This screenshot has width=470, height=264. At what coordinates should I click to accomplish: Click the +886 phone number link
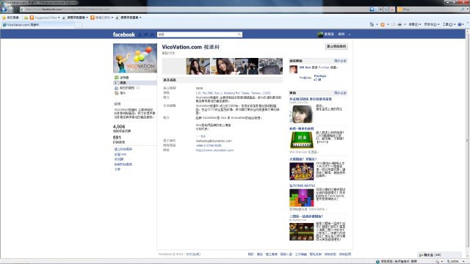coord(209,145)
